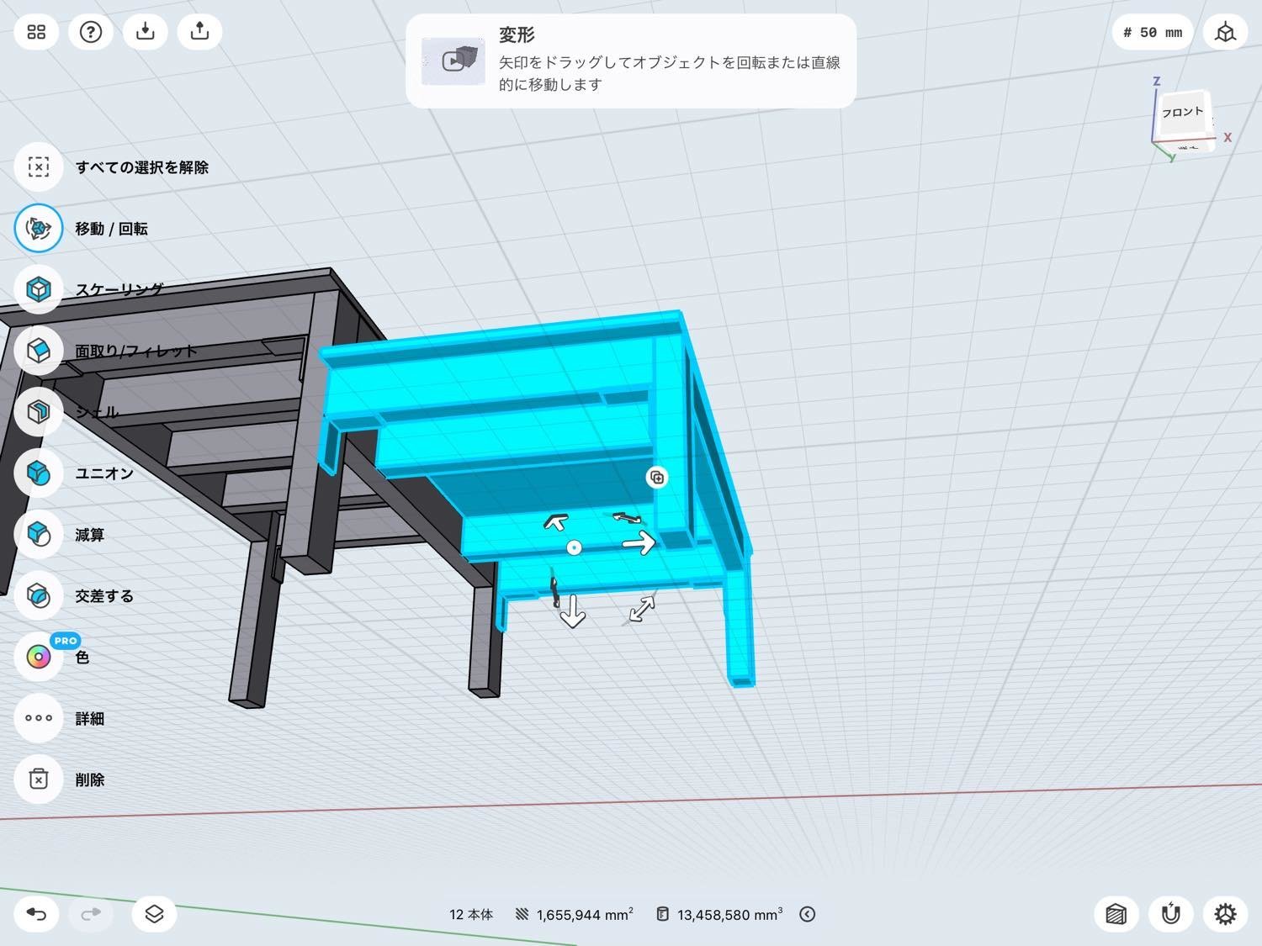Screen dimensions: 1262x946
Task: Collapse the measurement info chevron
Action: coord(808,914)
